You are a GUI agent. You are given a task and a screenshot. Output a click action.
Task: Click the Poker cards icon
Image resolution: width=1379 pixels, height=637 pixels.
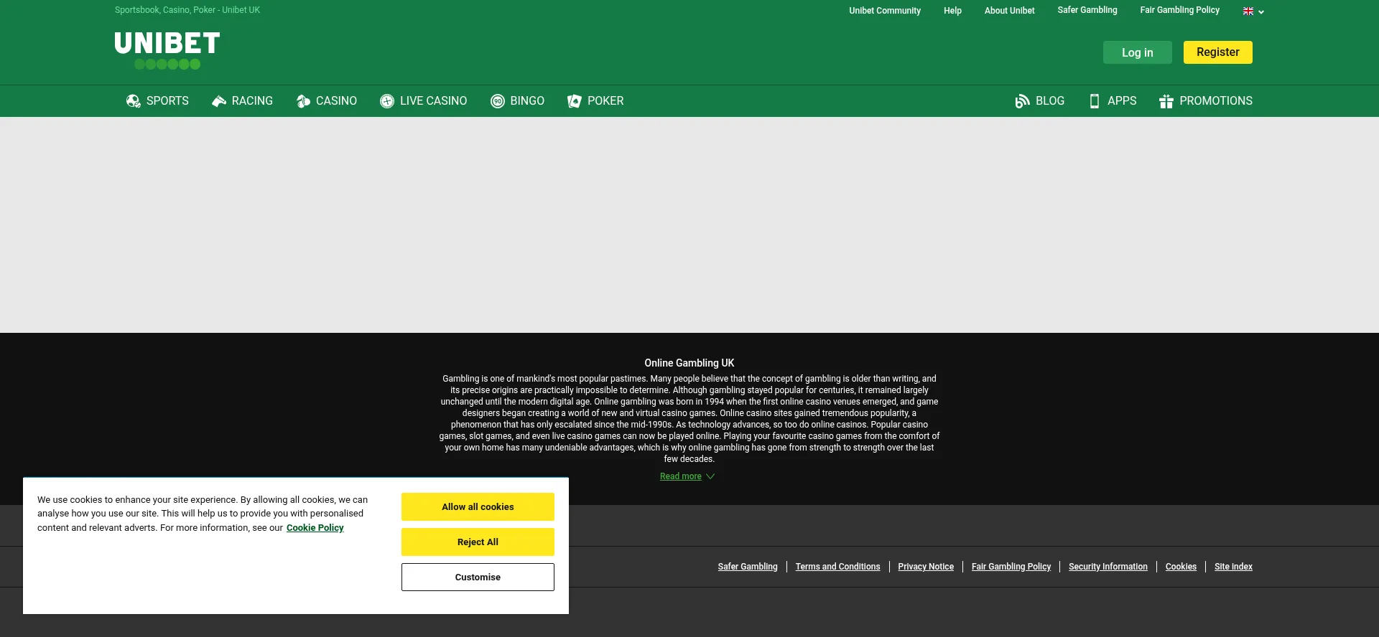[x=575, y=101]
